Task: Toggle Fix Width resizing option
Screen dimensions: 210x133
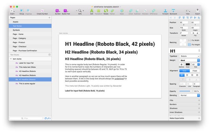Action: (189, 40)
